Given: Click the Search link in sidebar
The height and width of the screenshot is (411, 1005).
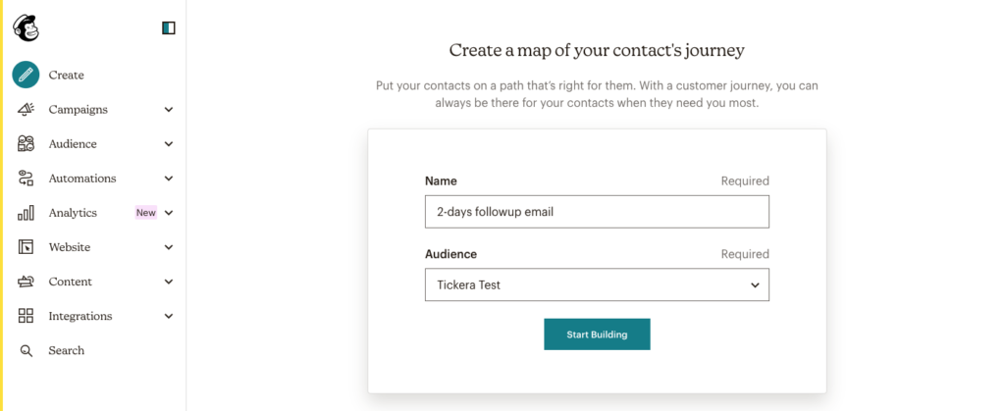Looking at the screenshot, I should pyautogui.click(x=67, y=350).
